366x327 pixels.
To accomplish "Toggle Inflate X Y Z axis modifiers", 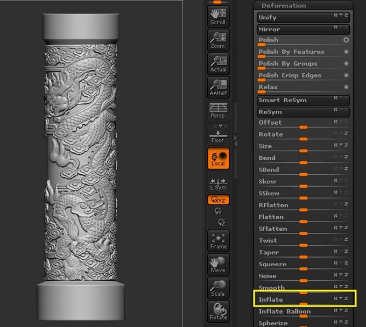I will 341,298.
